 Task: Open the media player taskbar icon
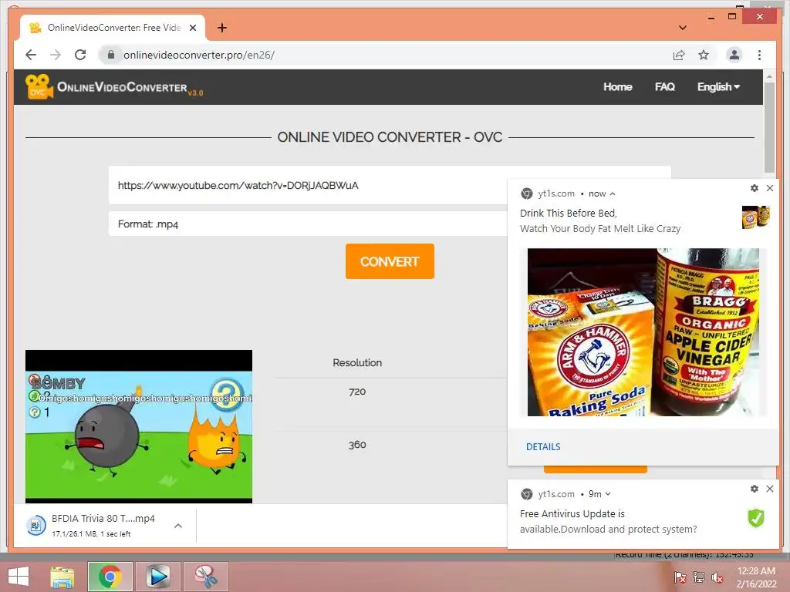coord(157,577)
